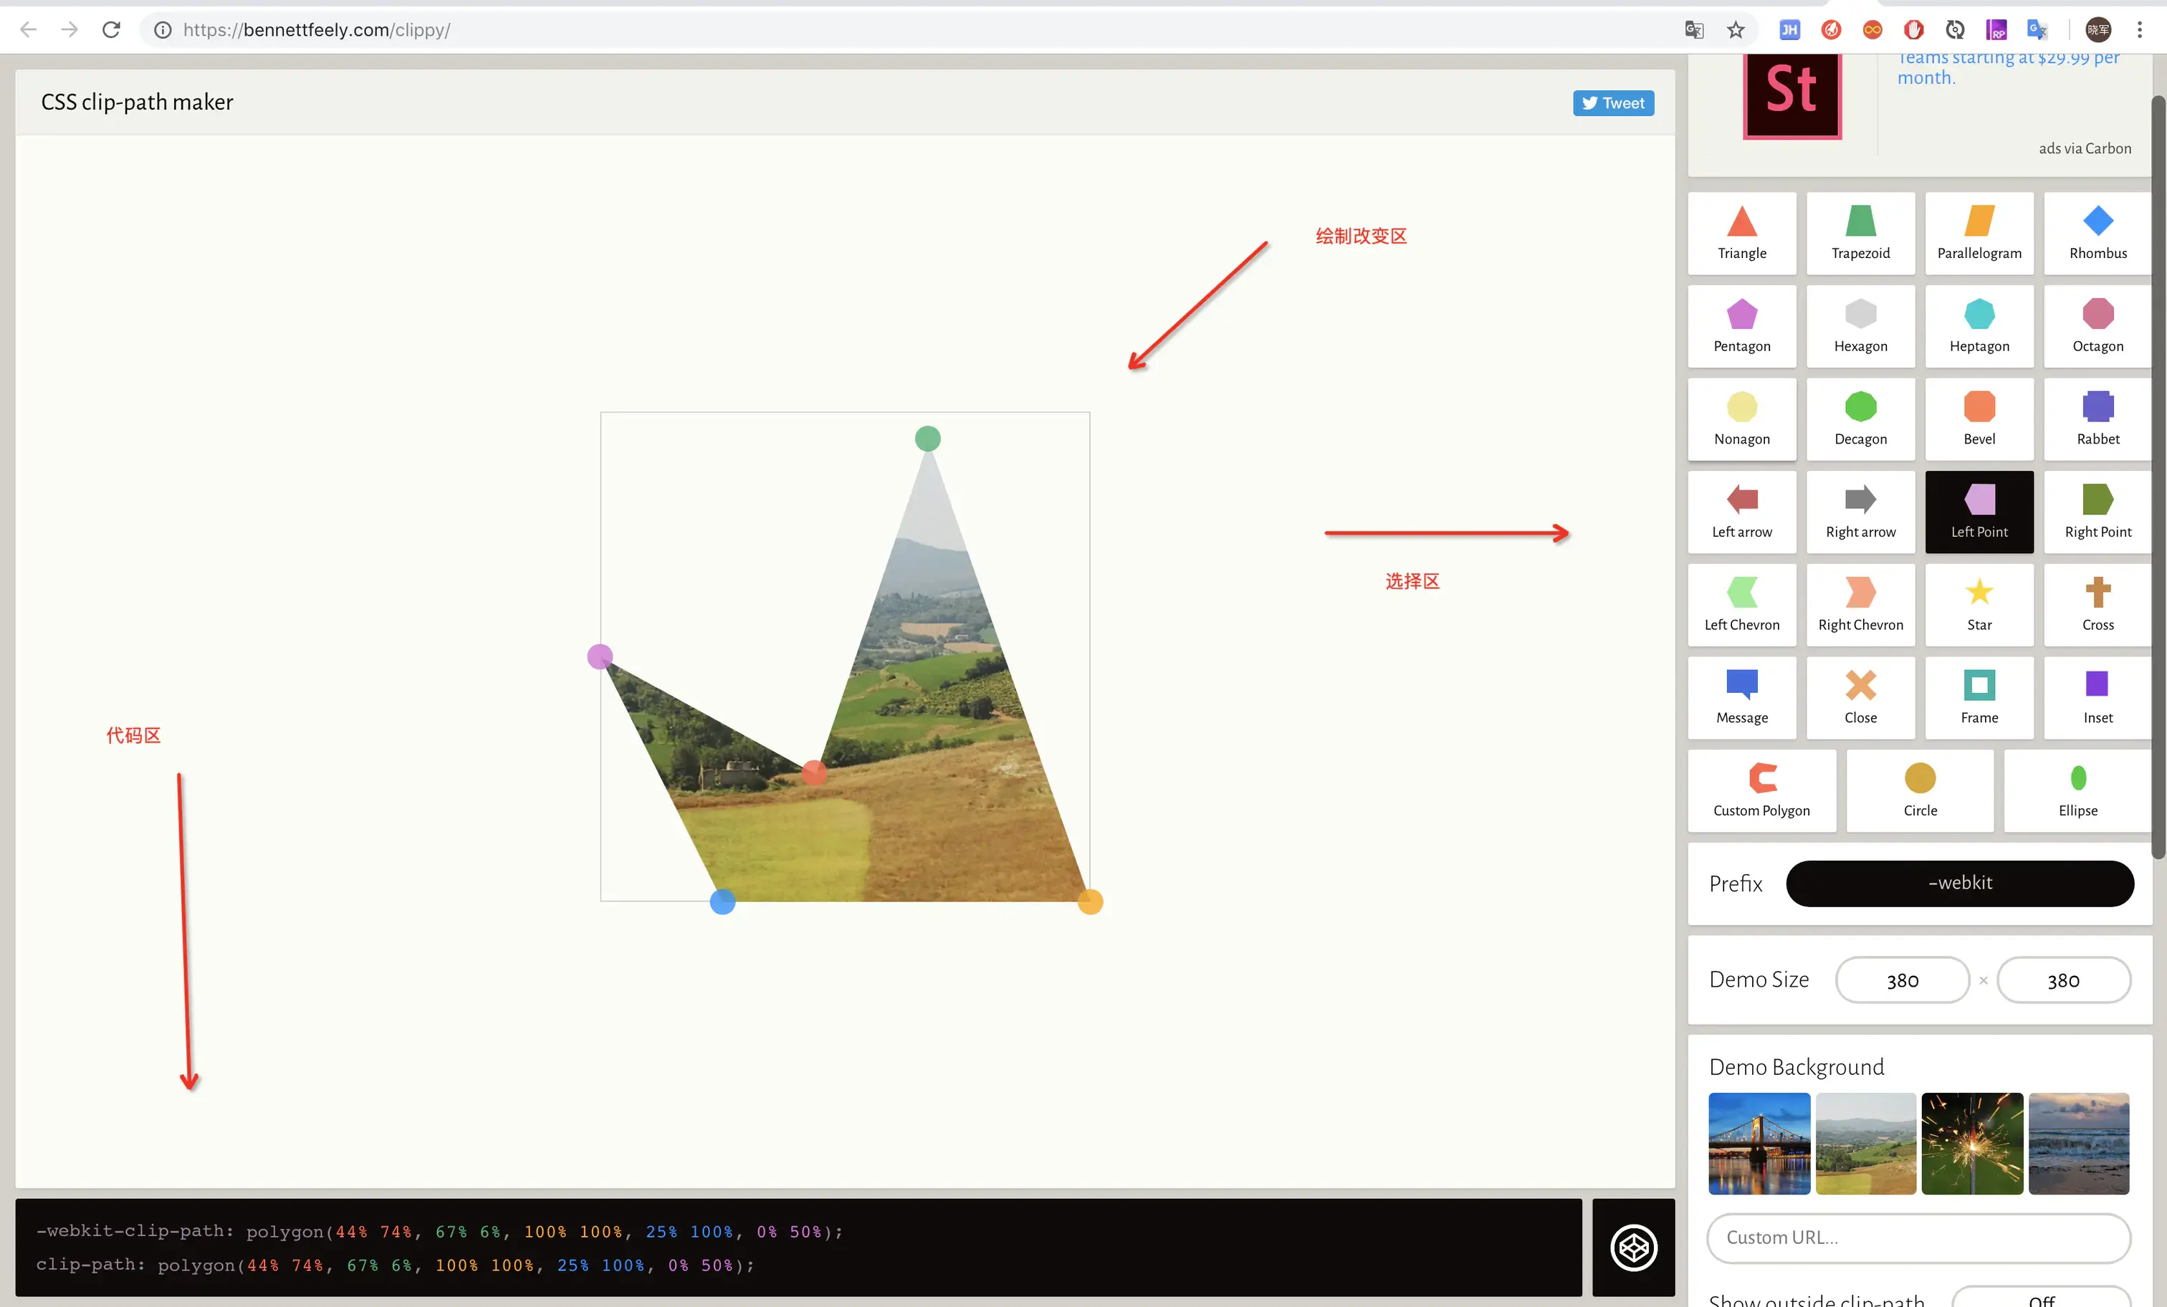
Task: Toggle the -webkit prefix switch
Action: tap(1959, 883)
